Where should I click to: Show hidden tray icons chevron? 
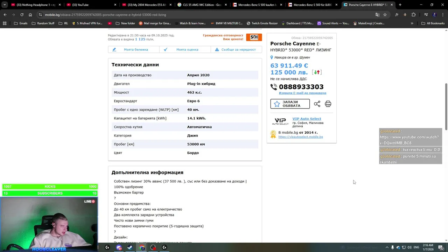387,247
